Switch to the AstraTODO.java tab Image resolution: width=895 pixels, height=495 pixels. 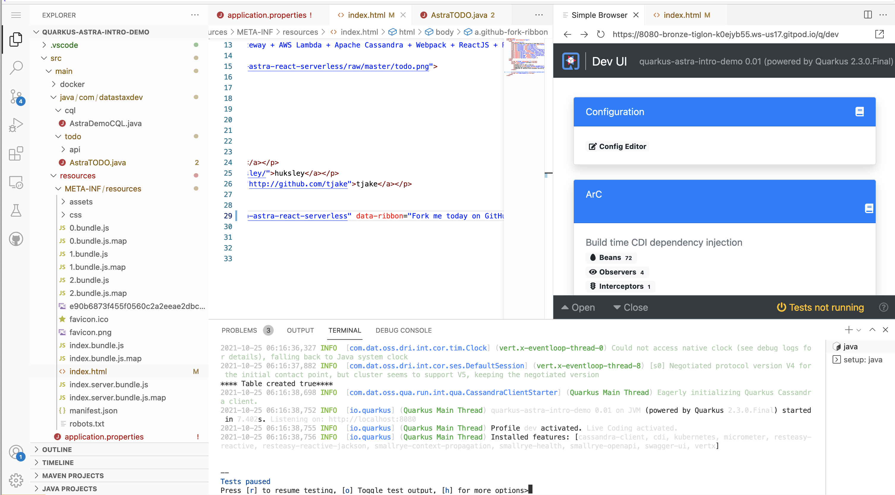tap(458, 15)
